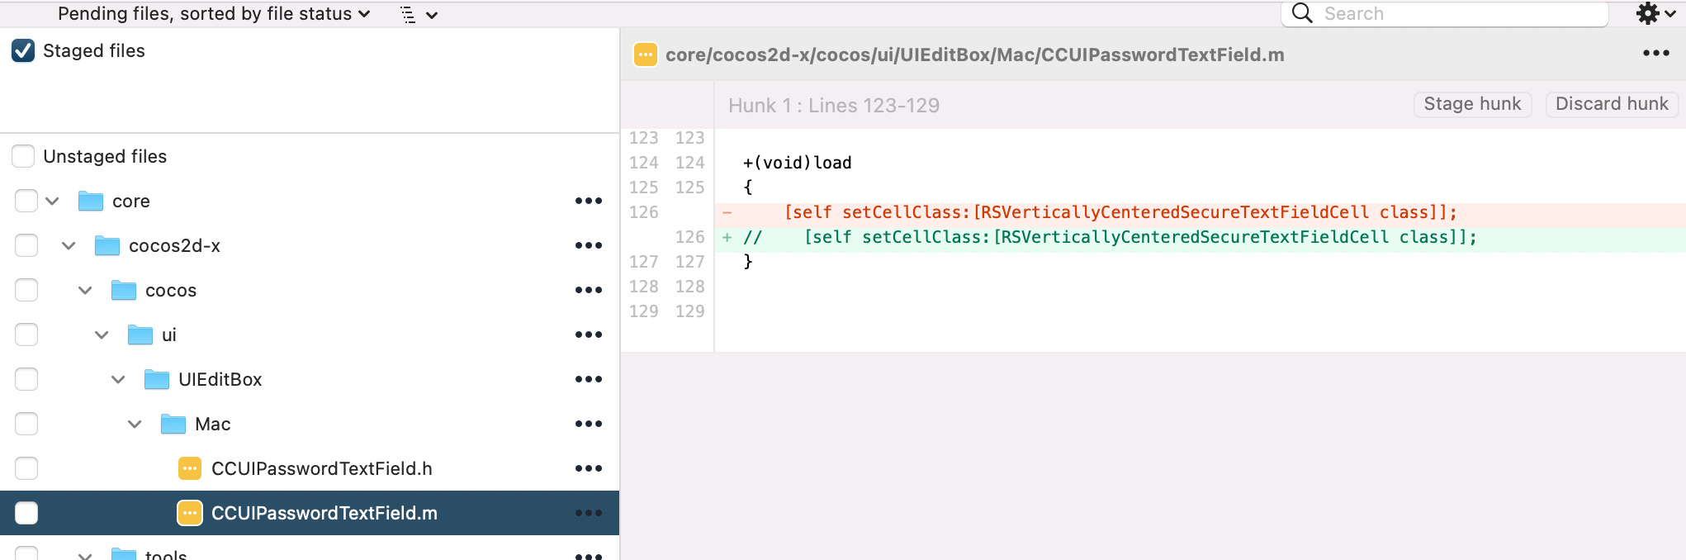Click the UIEditBox folder icon
The image size is (1686, 560).
[x=157, y=379]
